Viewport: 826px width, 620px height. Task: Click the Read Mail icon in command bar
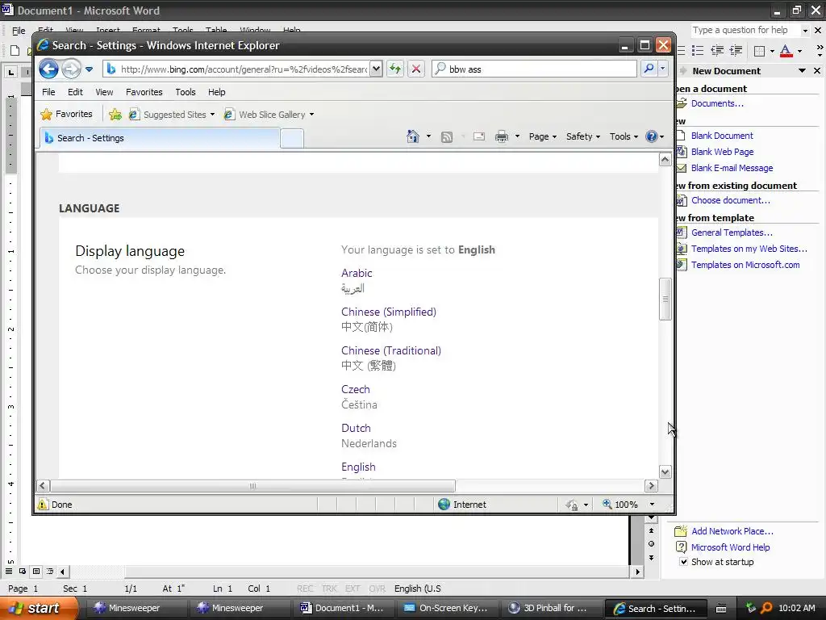click(x=479, y=137)
